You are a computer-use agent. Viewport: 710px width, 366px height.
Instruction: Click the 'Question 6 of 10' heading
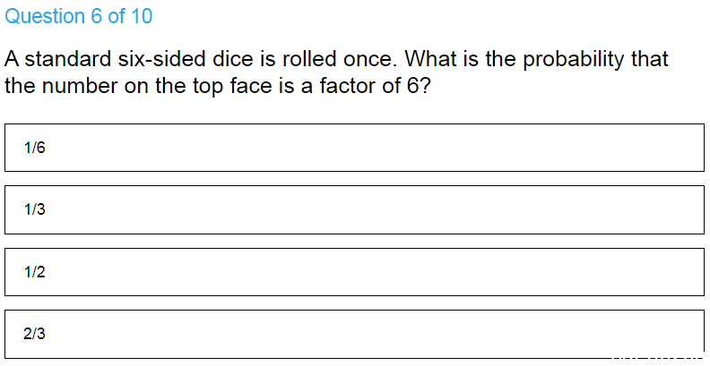[x=78, y=16]
